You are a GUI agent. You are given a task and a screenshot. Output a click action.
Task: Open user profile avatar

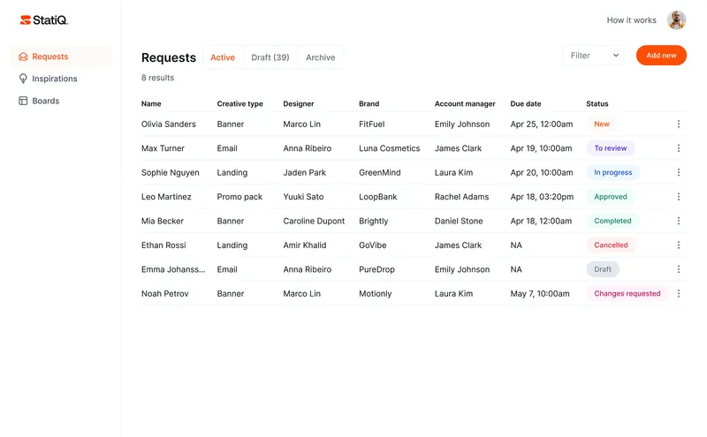[676, 20]
